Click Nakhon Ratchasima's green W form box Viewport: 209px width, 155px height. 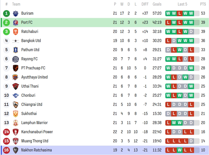tap(180, 150)
